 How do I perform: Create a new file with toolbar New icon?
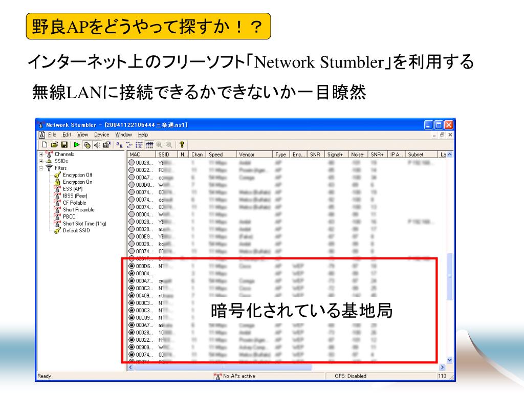[44, 145]
